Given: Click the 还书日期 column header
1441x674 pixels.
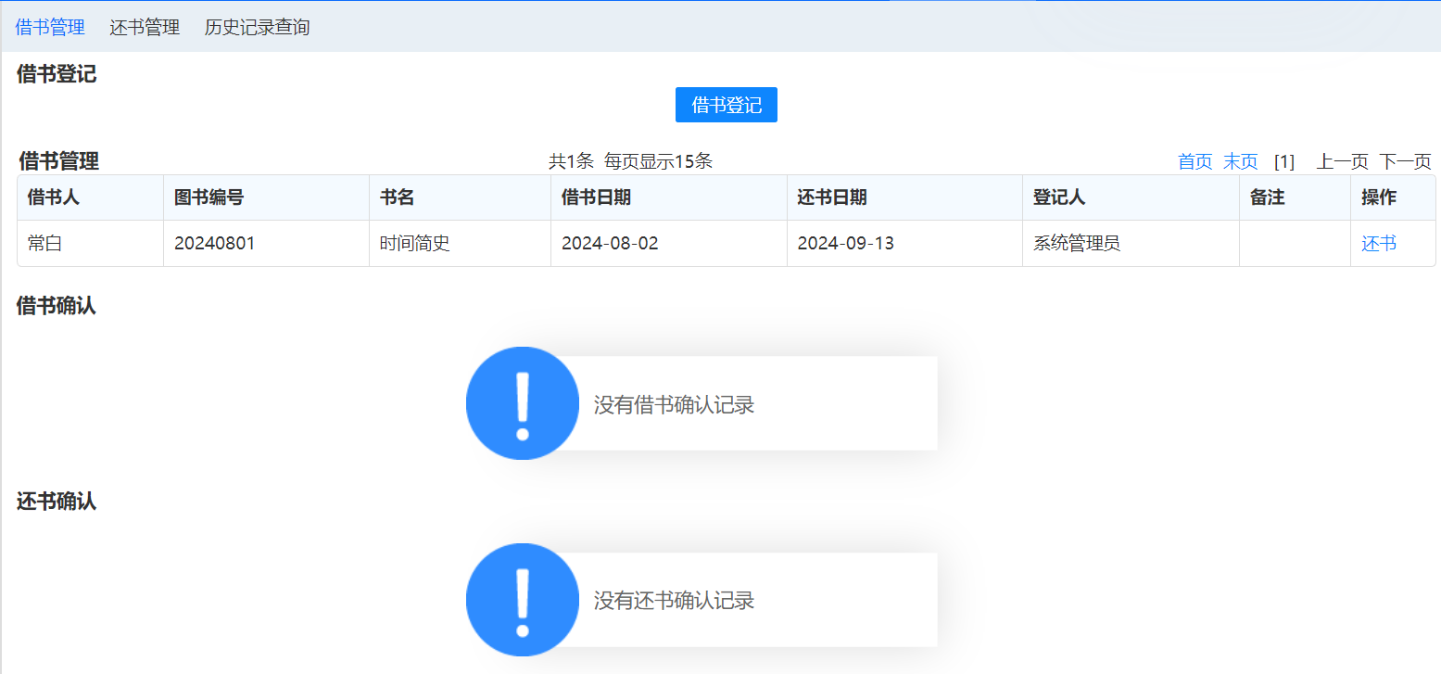Looking at the screenshot, I should coord(832,197).
